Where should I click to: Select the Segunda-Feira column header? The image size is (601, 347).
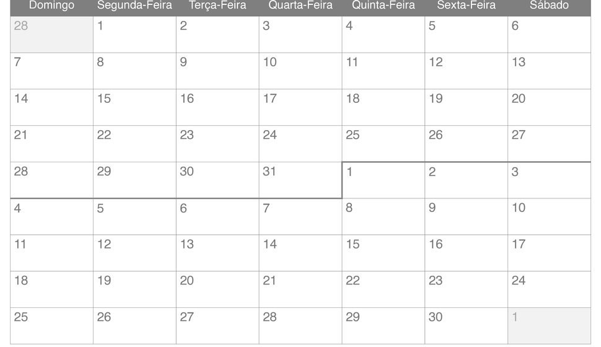point(134,6)
